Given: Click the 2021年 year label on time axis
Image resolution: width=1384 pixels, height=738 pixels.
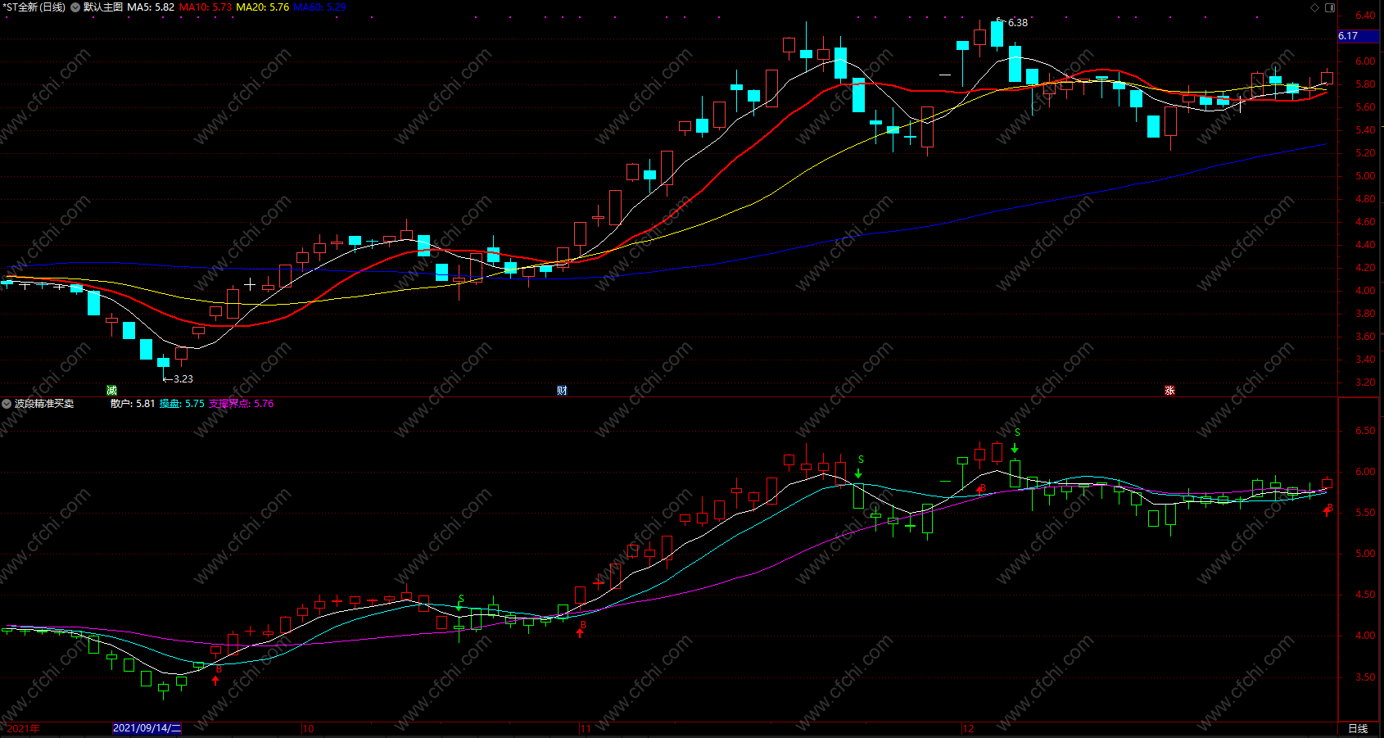Looking at the screenshot, I should [23, 728].
